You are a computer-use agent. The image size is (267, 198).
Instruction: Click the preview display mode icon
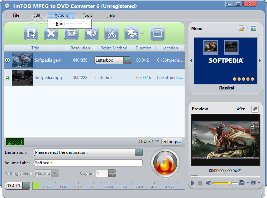(242, 183)
